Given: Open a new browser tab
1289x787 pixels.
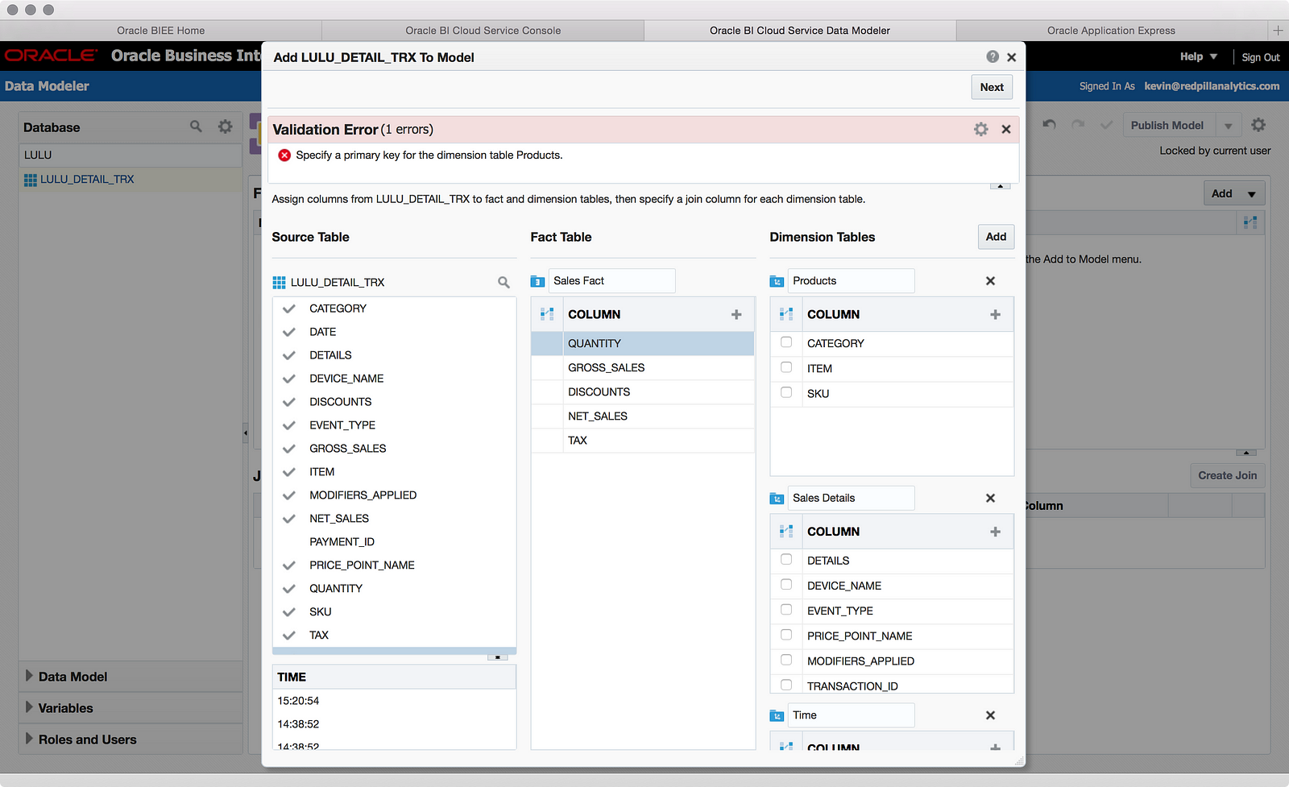Looking at the screenshot, I should tap(1278, 31).
